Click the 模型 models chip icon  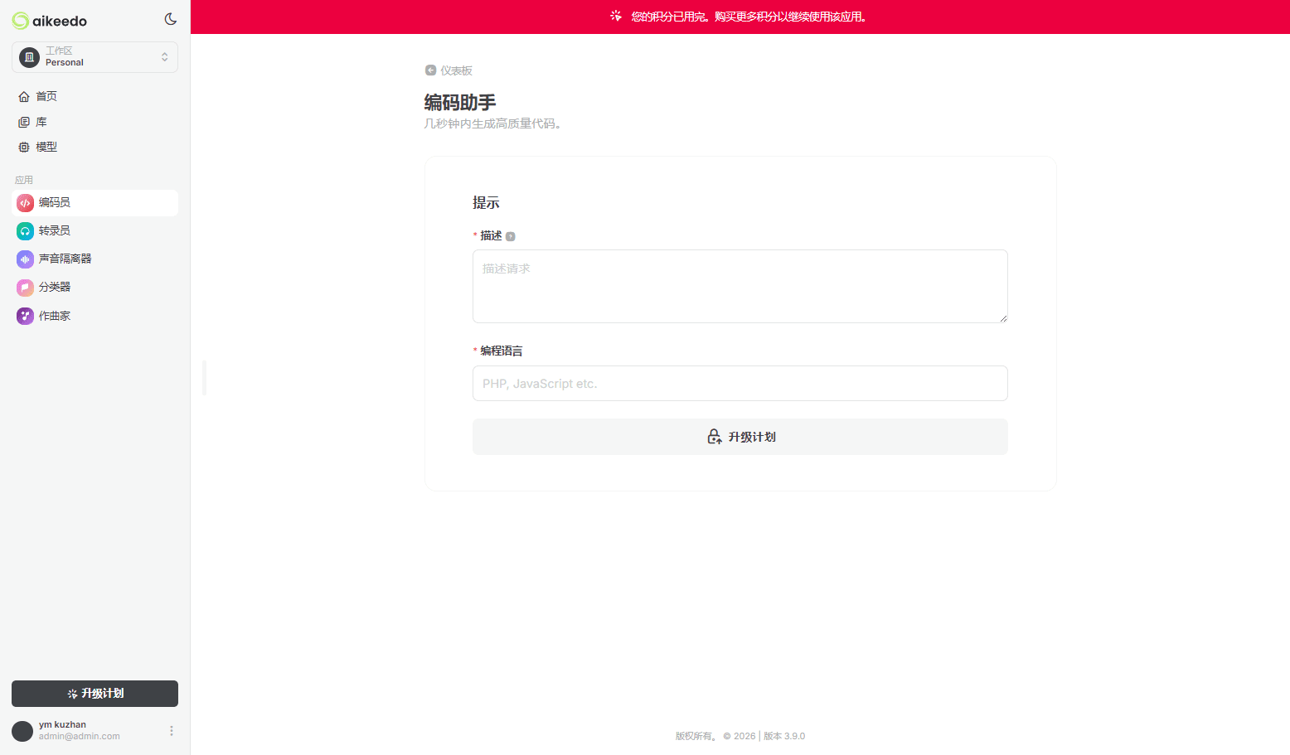(x=25, y=147)
